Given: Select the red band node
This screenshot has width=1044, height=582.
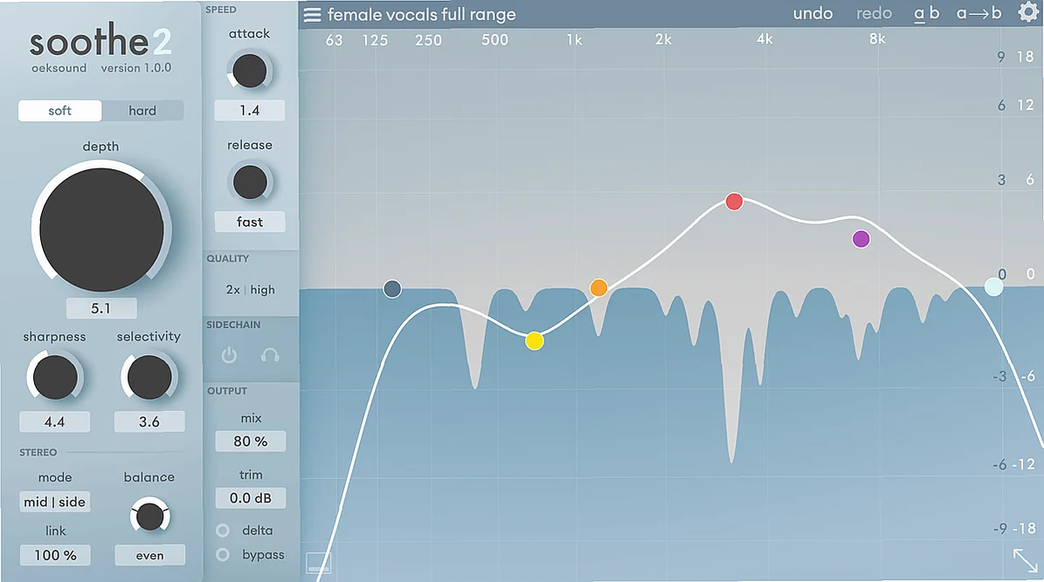Looking at the screenshot, I should click(x=734, y=202).
